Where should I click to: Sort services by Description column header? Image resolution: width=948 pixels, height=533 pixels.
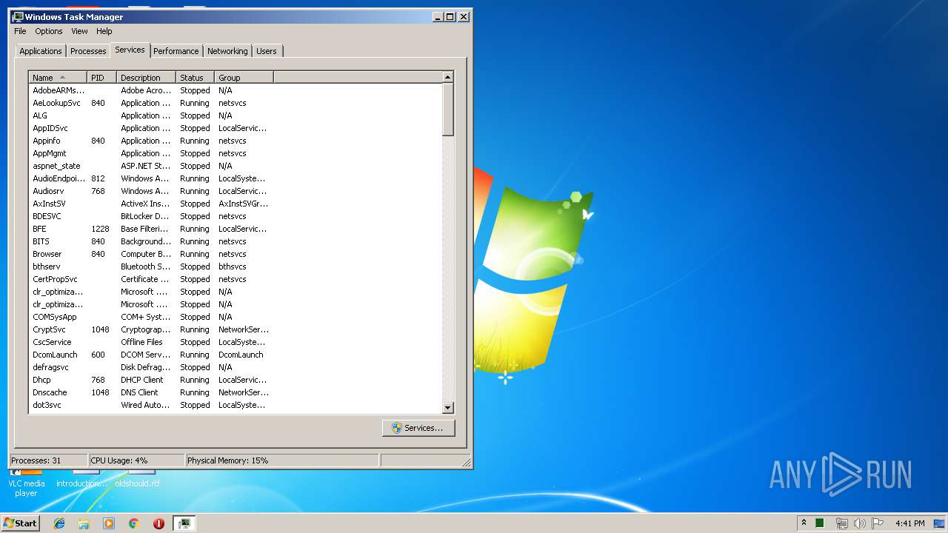click(x=146, y=77)
